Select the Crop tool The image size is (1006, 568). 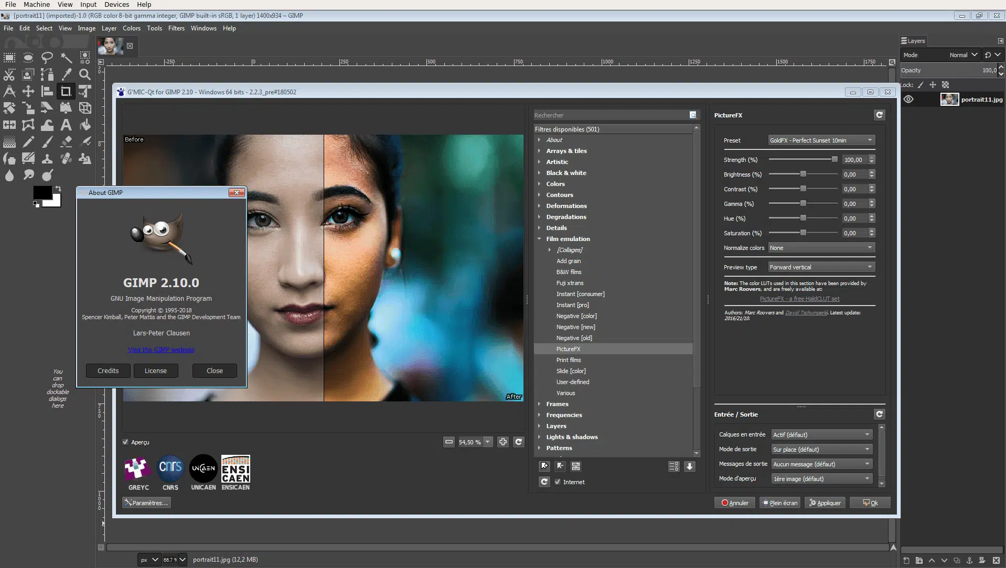click(x=66, y=91)
